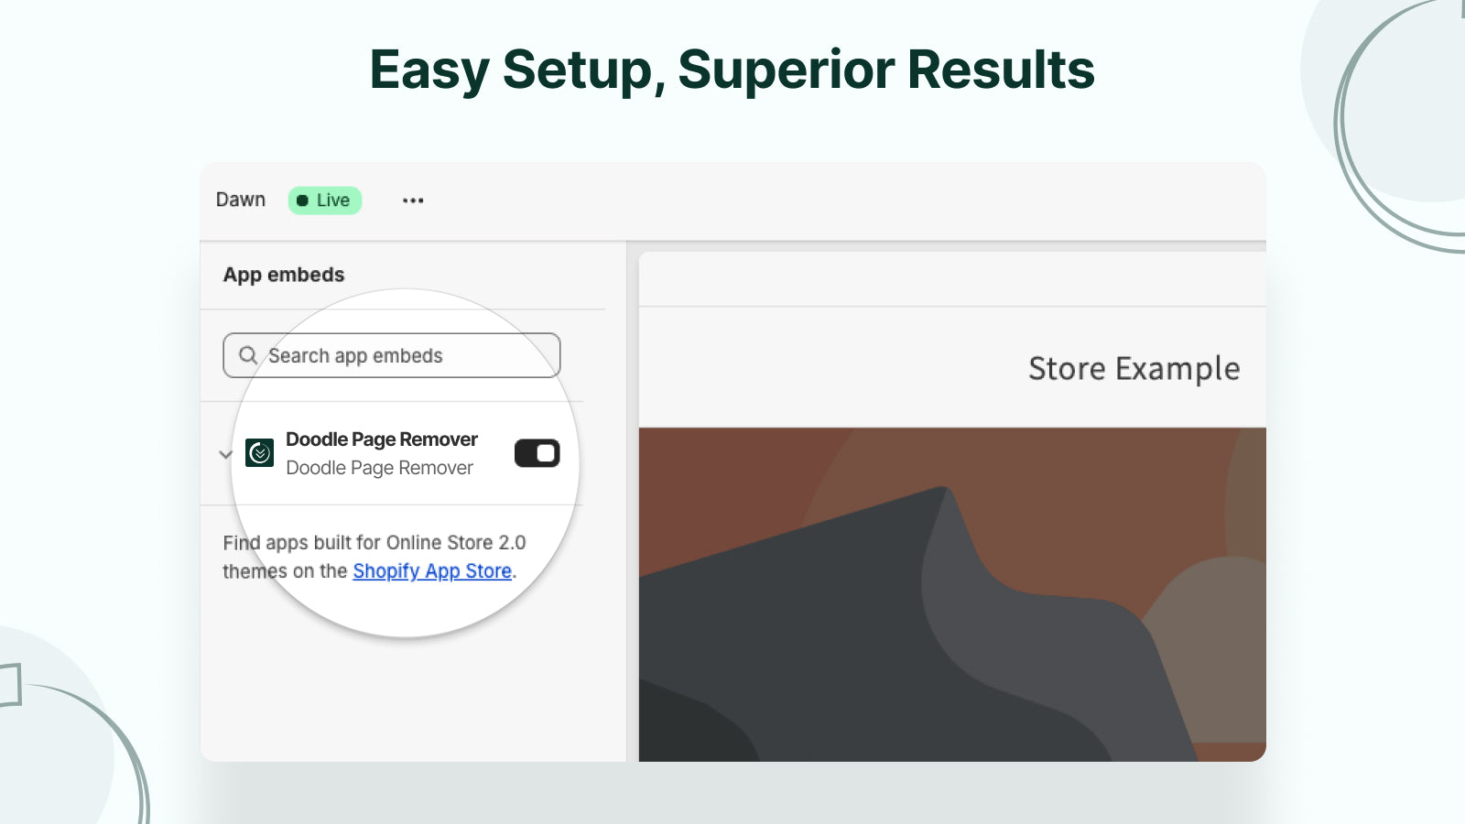
Task: Click the Easy Setup, Superior Results headline
Action: click(732, 70)
